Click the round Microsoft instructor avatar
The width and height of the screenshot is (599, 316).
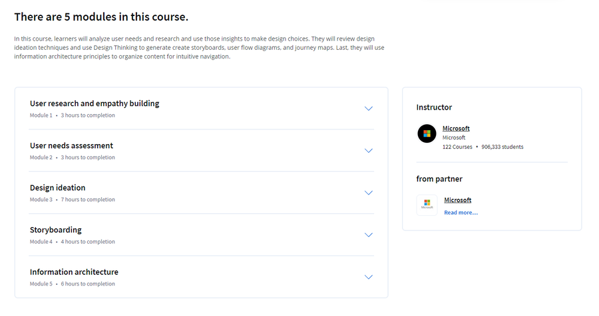point(427,134)
